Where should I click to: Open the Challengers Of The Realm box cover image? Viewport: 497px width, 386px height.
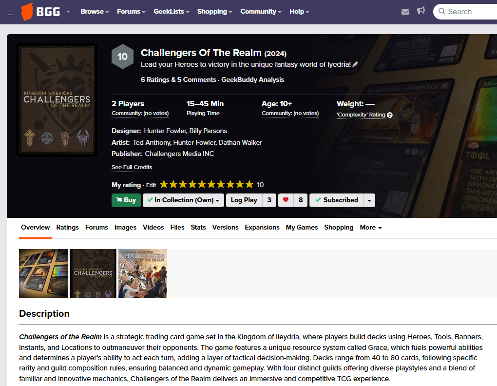57,100
